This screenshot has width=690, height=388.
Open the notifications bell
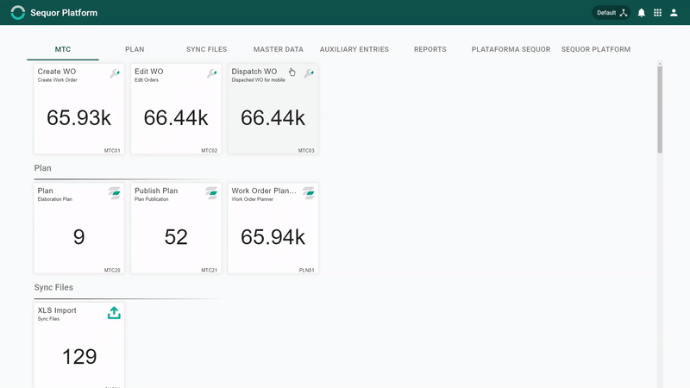(x=641, y=13)
